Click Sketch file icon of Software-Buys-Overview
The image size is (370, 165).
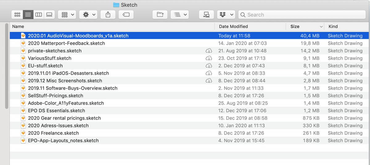point(23,88)
